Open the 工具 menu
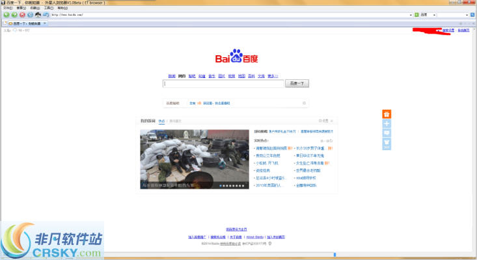This screenshot has width=477, height=260. [x=49, y=8]
